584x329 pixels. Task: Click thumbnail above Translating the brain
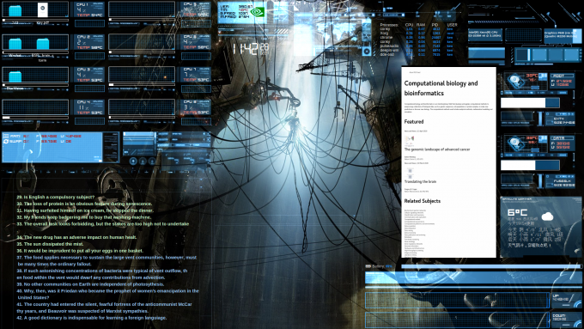(410, 173)
